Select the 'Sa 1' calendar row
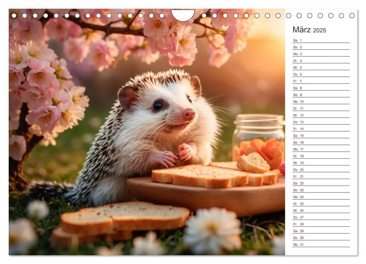Image resolution: width=366 pixels, height=264 pixels. coord(321,40)
